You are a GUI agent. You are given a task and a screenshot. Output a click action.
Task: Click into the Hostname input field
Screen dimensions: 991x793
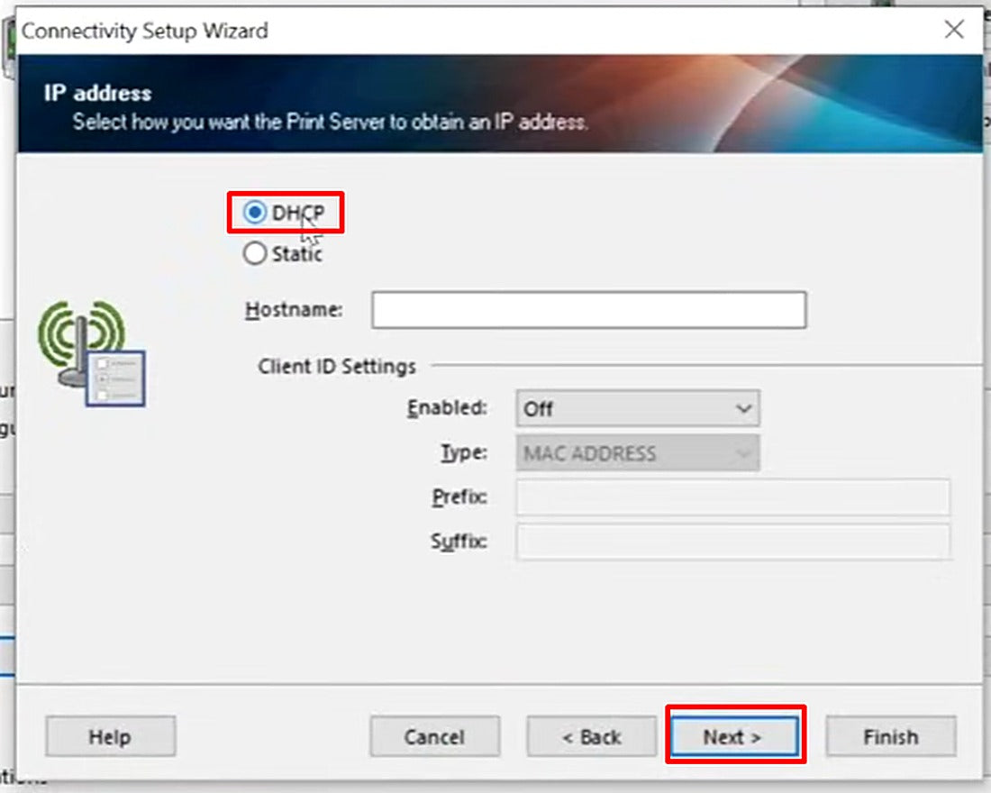click(588, 310)
